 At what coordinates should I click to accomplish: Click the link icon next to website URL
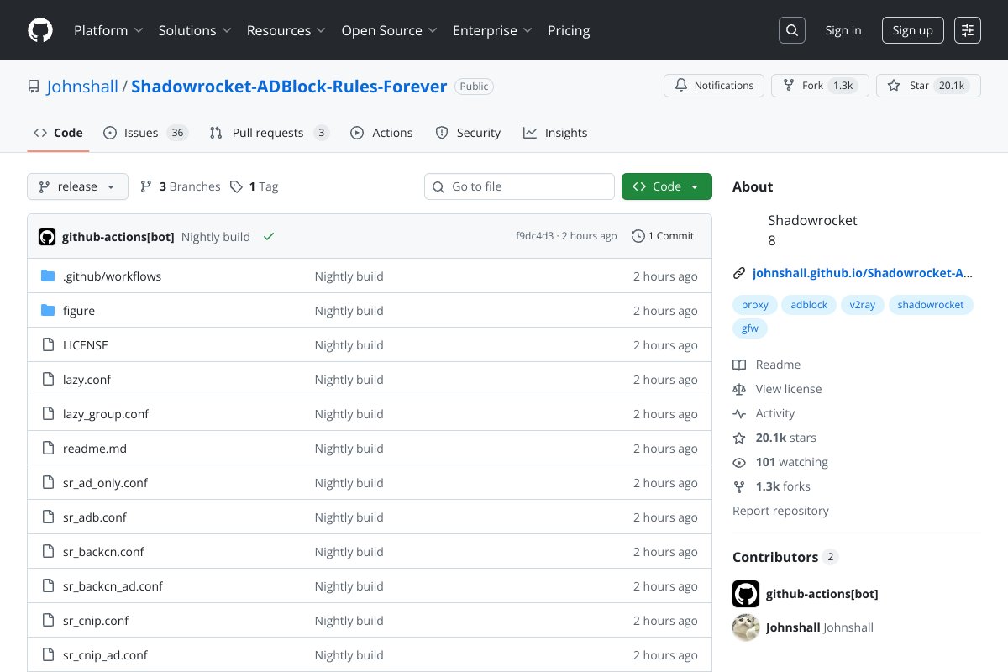point(739,273)
